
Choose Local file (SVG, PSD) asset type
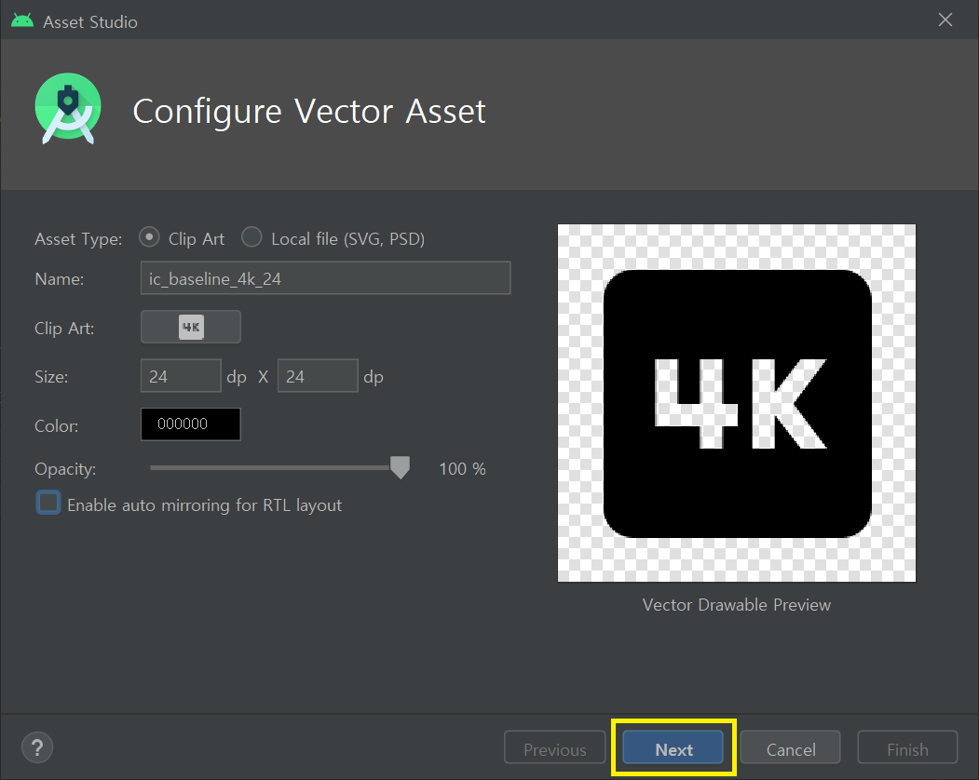point(252,238)
